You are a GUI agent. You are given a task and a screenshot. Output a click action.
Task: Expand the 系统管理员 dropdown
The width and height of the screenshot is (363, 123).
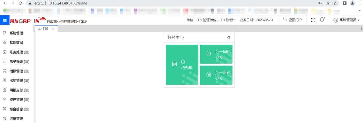coord(358,21)
